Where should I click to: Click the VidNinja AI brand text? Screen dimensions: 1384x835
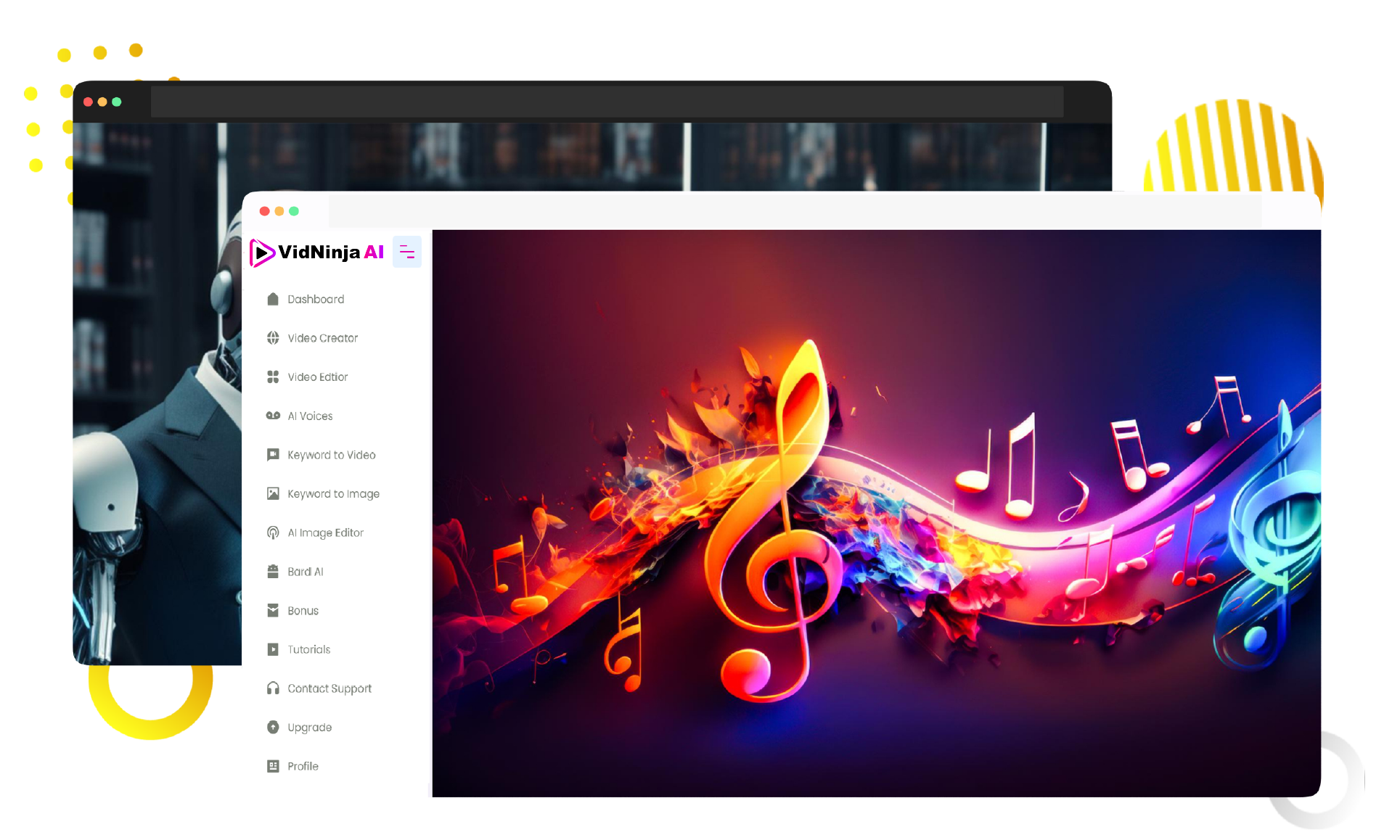click(331, 252)
